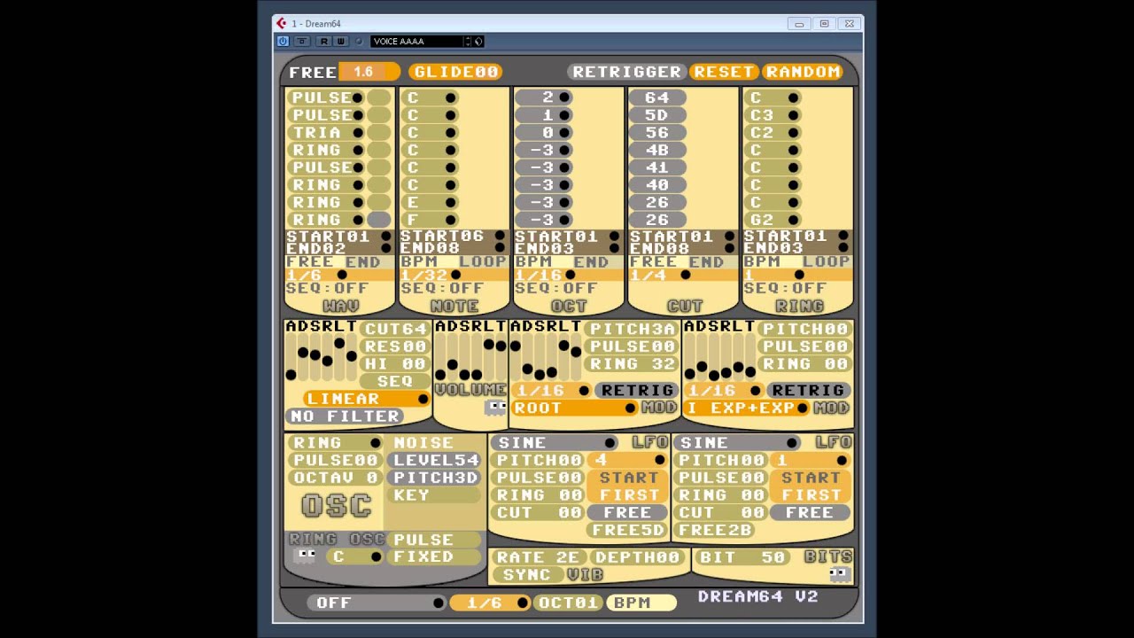Enable Write automation W button

[x=340, y=41]
